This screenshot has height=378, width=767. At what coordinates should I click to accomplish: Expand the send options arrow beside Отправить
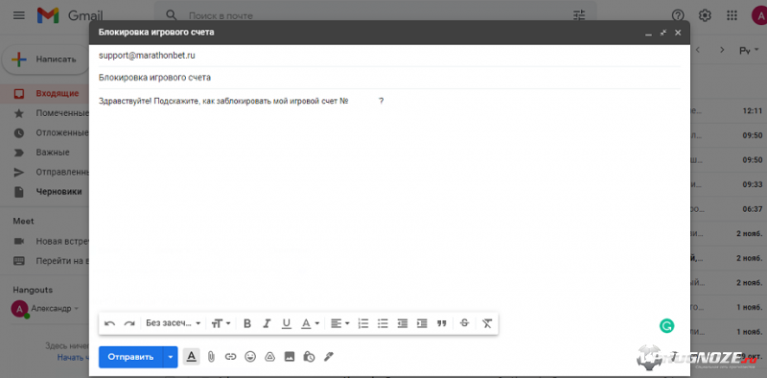[171, 357]
